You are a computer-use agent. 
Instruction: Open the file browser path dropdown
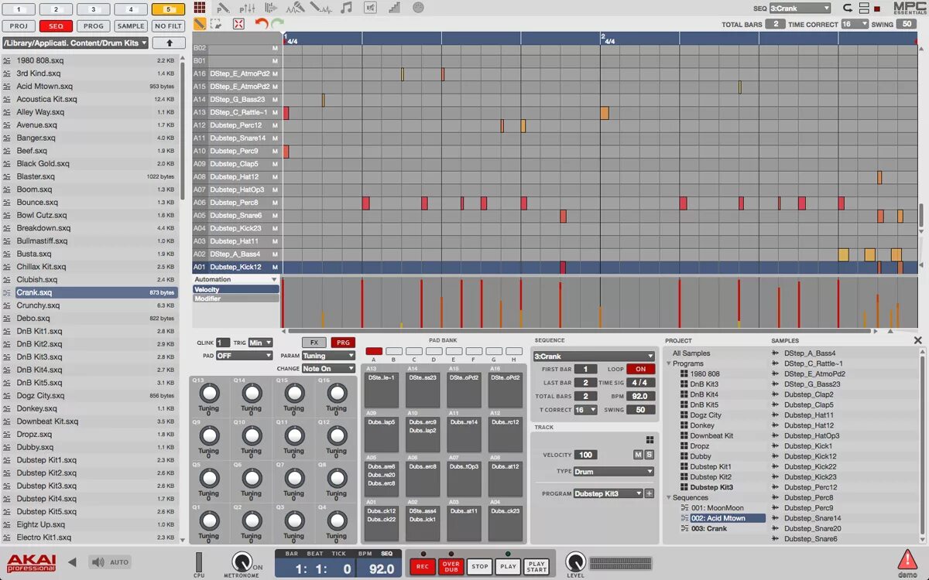click(75, 43)
